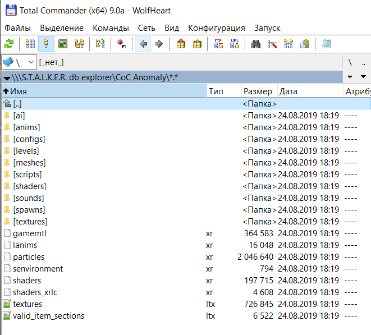This screenshot has height=335, width=371.
Task: Click the textures file icon
Action: [7, 304]
